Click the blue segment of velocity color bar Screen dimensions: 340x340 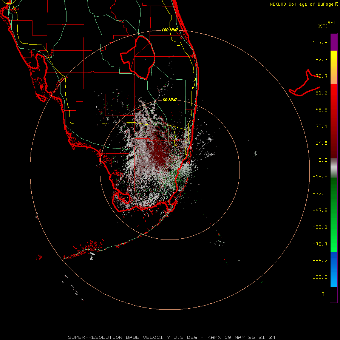click(x=334, y=269)
